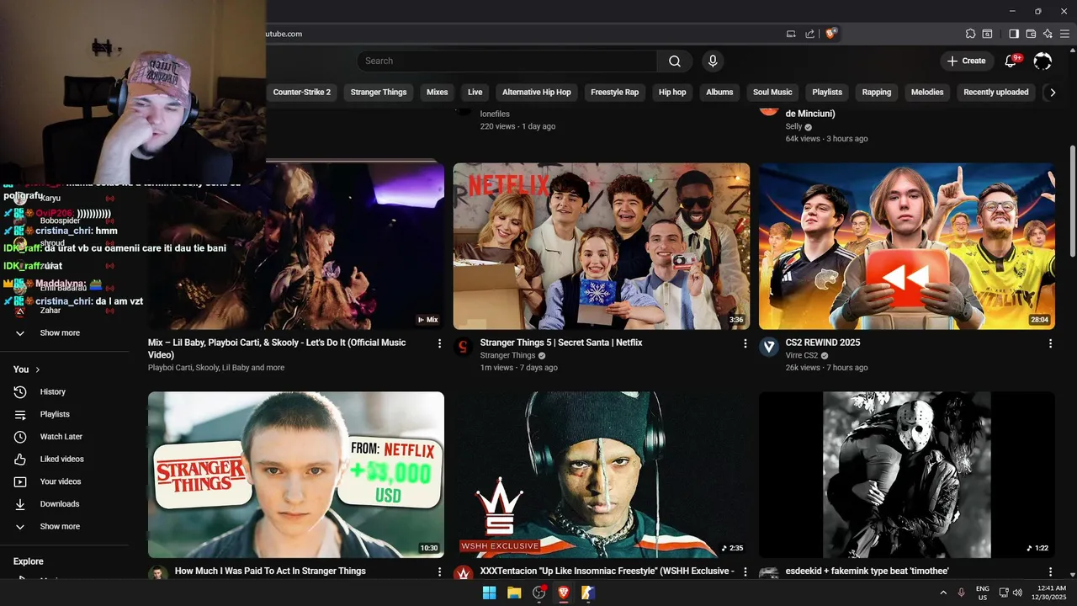Select the Alternative Hip Hop chip
This screenshot has width=1077, height=606.
pyautogui.click(x=537, y=93)
